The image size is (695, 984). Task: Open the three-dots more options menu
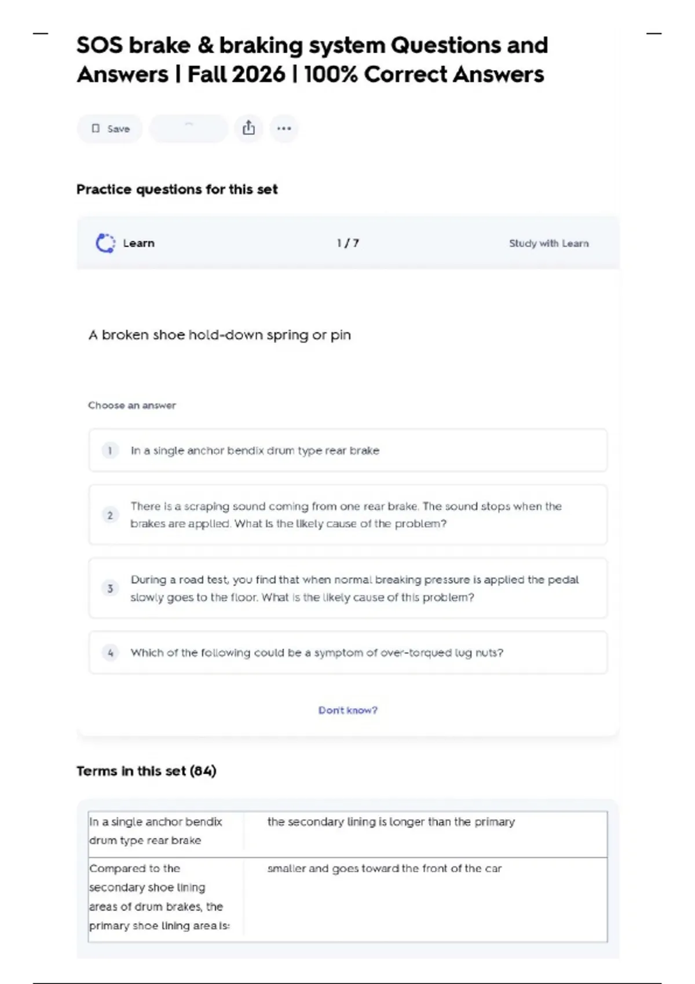[x=284, y=128]
